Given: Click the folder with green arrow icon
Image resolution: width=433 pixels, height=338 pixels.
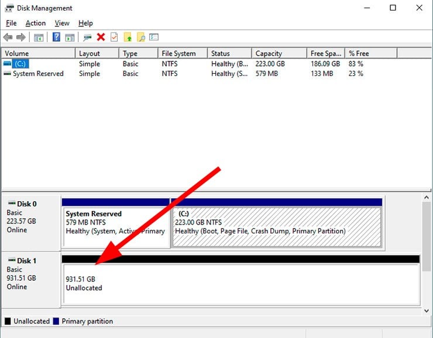Looking at the screenshot, I should (128, 37).
